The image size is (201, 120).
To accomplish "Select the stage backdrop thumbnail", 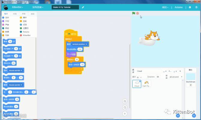I will pos(190,77).
